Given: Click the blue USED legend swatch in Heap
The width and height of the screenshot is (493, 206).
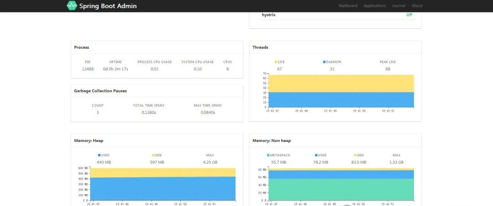Looking at the screenshot, I should (100, 155).
